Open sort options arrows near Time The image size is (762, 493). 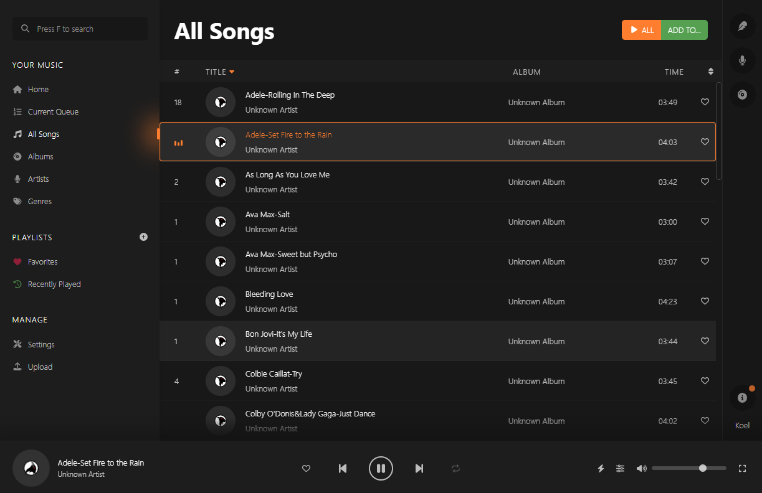pyautogui.click(x=711, y=72)
